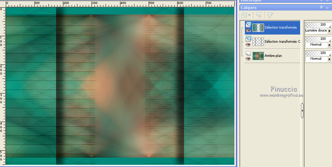Select the top Sélection transformée layer thumbnail

[x=258, y=28]
